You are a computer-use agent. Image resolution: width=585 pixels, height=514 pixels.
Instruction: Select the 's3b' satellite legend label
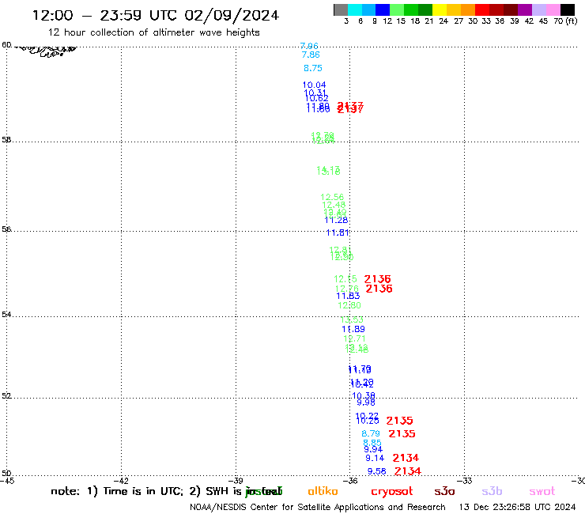coord(492,491)
